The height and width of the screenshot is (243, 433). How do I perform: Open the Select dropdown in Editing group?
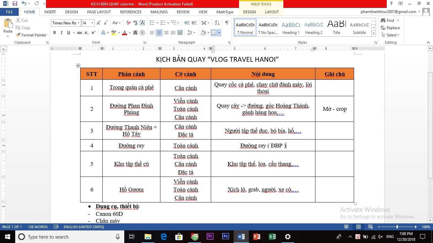click(391, 35)
